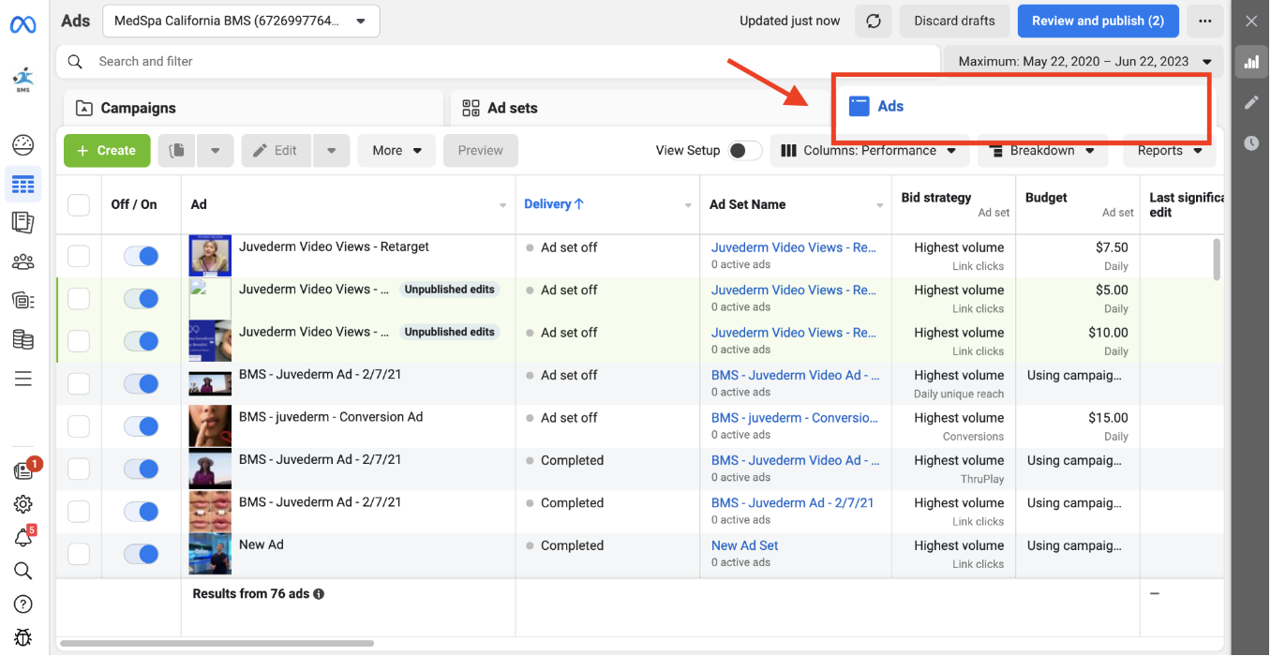This screenshot has width=1271, height=656.
Task: Switch to the Ads tab
Action: pyautogui.click(x=1021, y=106)
